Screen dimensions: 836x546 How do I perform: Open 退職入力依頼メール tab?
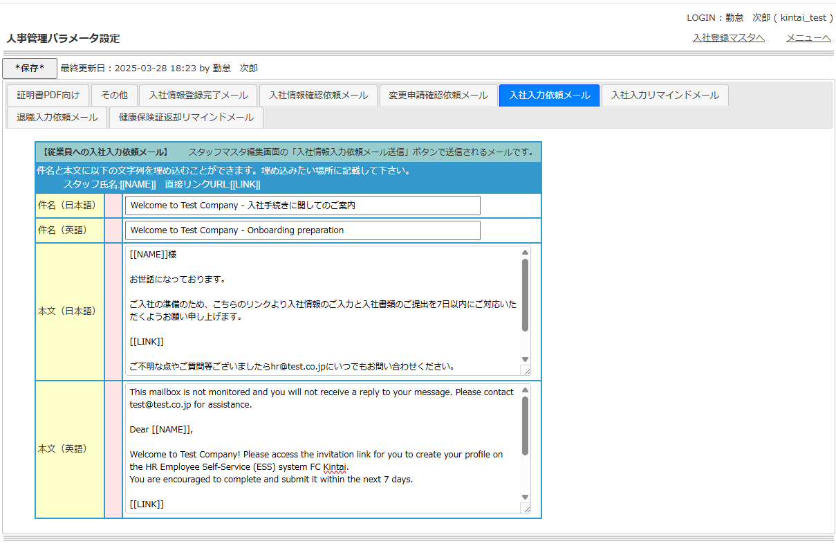tap(57, 118)
